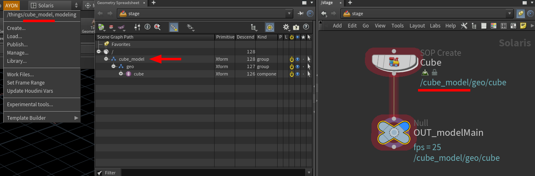
Task: Select Publish... from the AYON menu
Action: [x=17, y=45]
